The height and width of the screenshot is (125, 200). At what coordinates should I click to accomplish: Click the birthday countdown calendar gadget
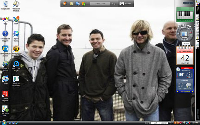(x=185, y=55)
